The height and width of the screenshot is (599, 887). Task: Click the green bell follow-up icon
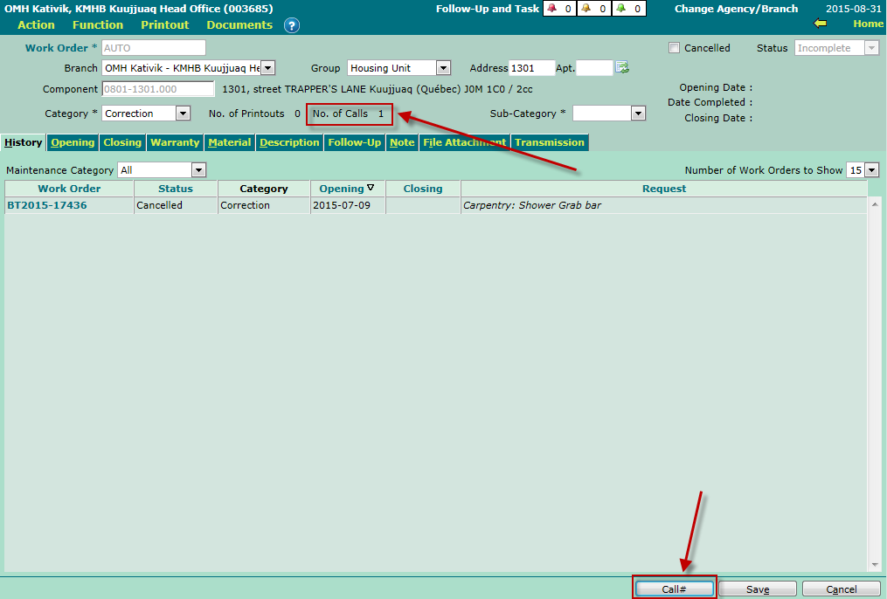(x=620, y=9)
